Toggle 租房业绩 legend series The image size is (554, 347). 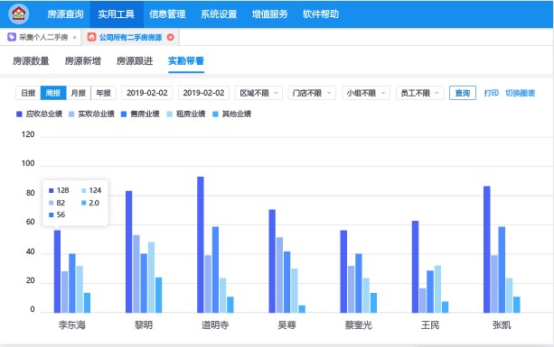(186, 114)
